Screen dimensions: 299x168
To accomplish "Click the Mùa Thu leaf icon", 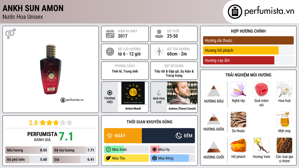I will point(108,158).
